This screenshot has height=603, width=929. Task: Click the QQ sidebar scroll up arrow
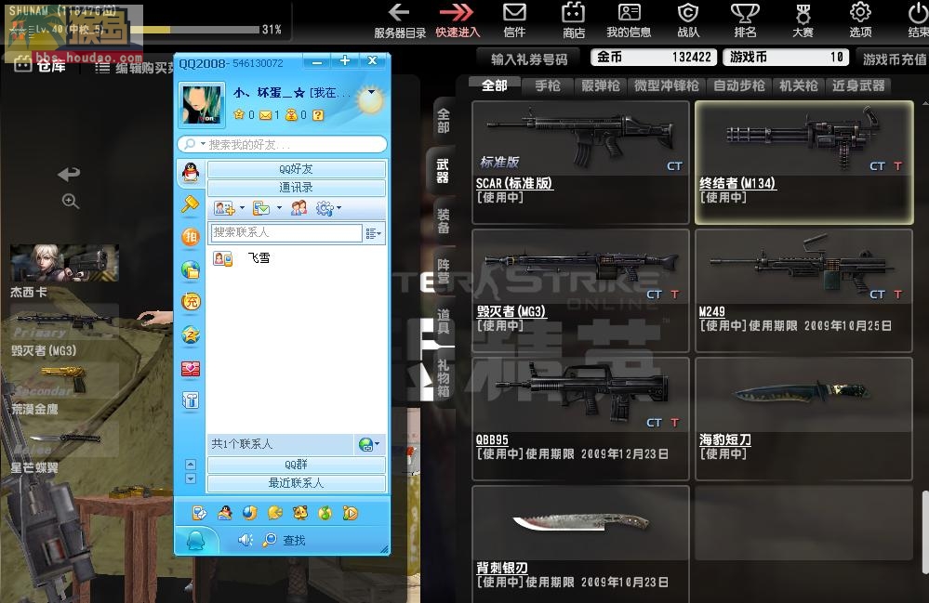pos(191,465)
